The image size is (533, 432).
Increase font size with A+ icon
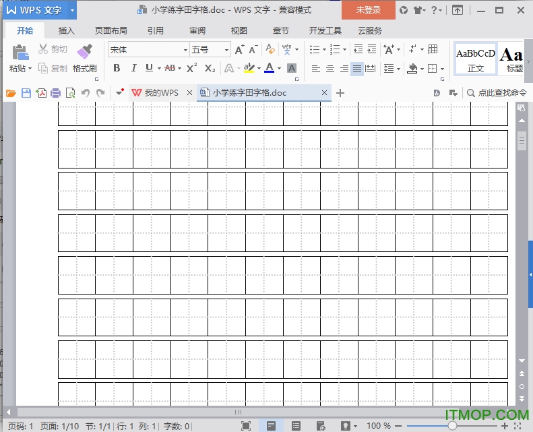(240, 50)
